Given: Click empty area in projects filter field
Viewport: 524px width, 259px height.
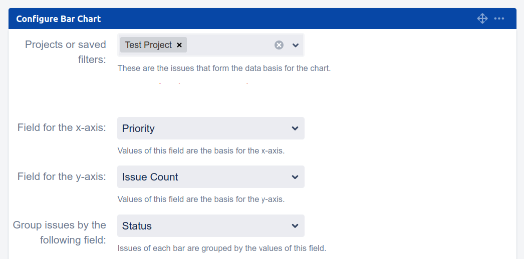Looking at the screenshot, I should pyautogui.click(x=229, y=45).
